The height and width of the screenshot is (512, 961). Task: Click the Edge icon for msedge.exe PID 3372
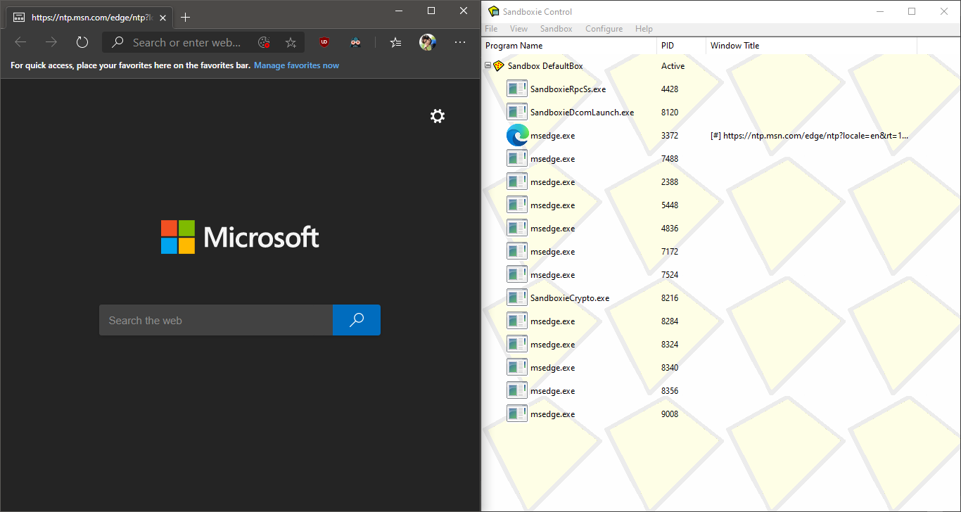(x=517, y=135)
